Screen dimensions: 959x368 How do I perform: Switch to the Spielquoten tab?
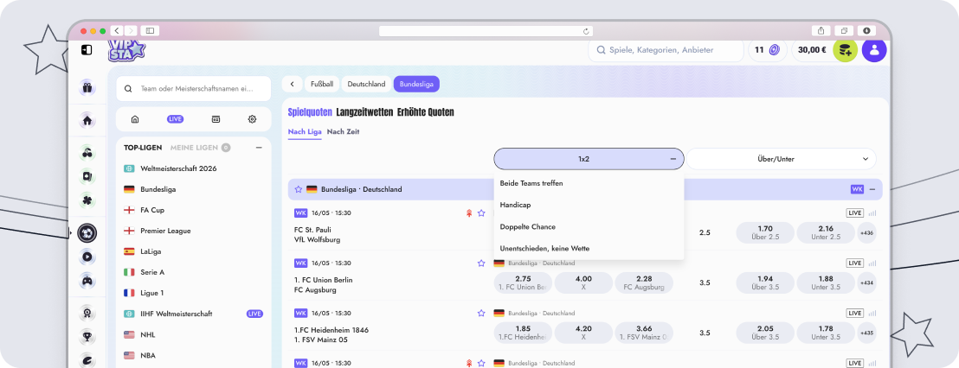(310, 112)
